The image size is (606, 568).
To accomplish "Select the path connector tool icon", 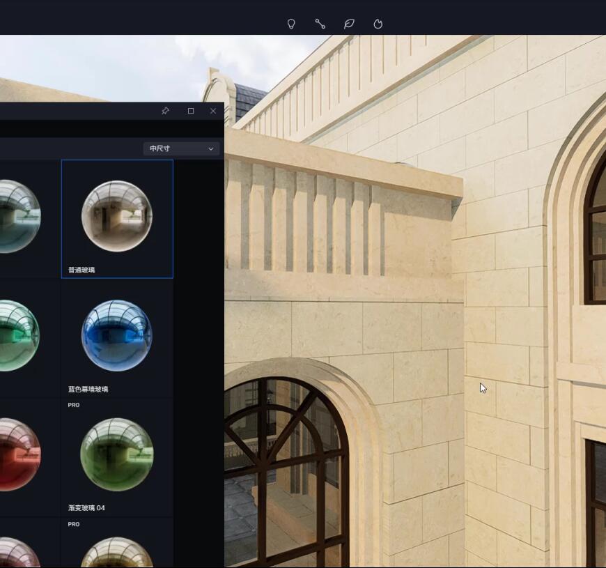I will point(320,24).
